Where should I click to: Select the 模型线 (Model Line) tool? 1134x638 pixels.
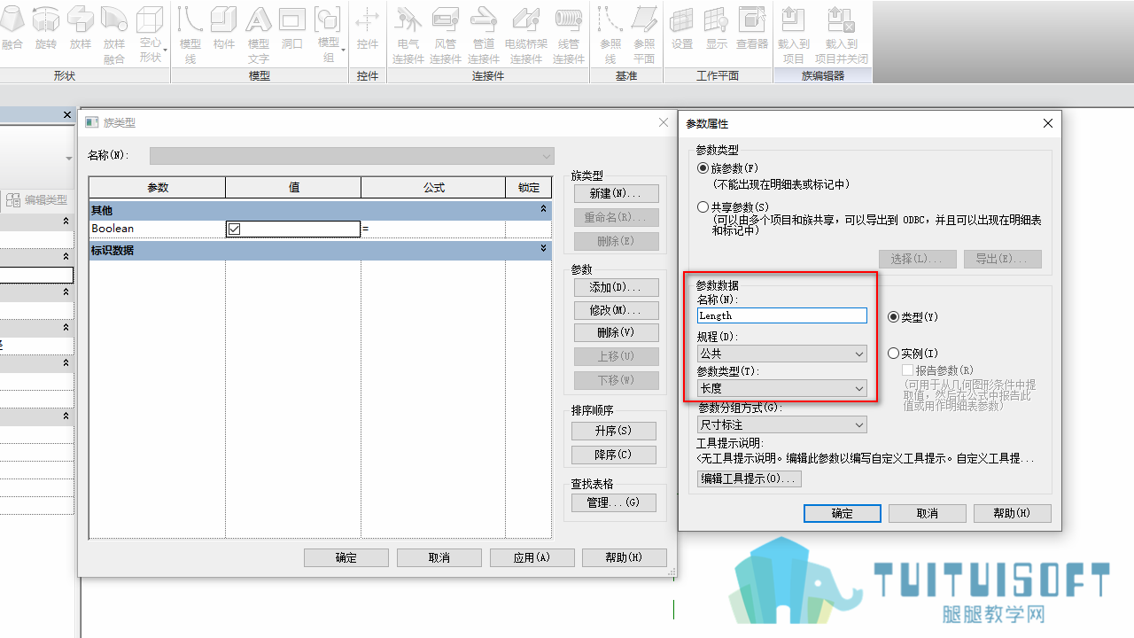190,35
